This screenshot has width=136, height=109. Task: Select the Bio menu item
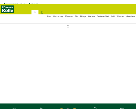tap(76, 16)
